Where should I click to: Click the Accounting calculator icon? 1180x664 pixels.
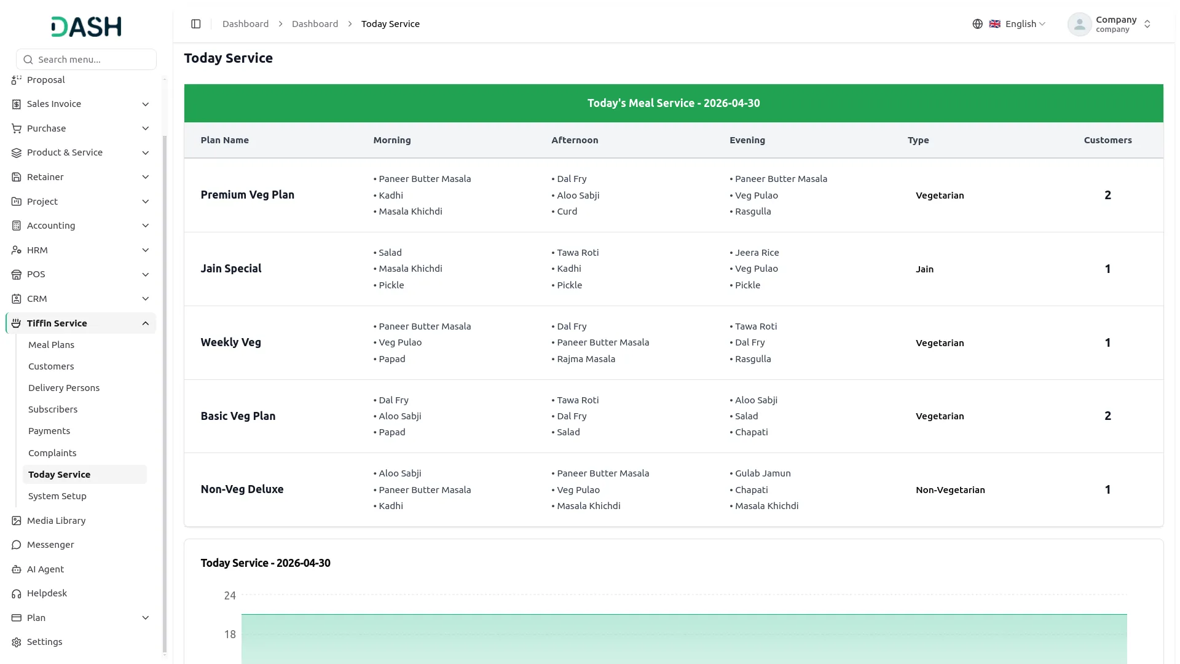[17, 226]
